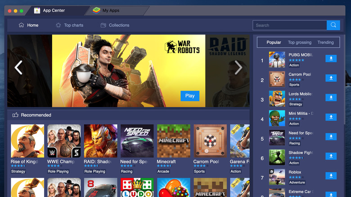The image size is (351, 197).
Task: Click the Lords Mobile title text
Action: [x=300, y=94]
